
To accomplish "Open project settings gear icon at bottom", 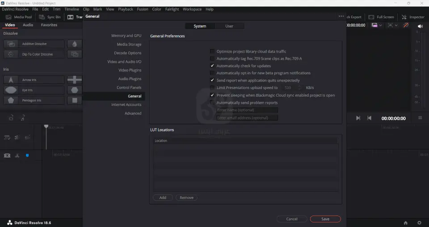I will click(x=419, y=223).
